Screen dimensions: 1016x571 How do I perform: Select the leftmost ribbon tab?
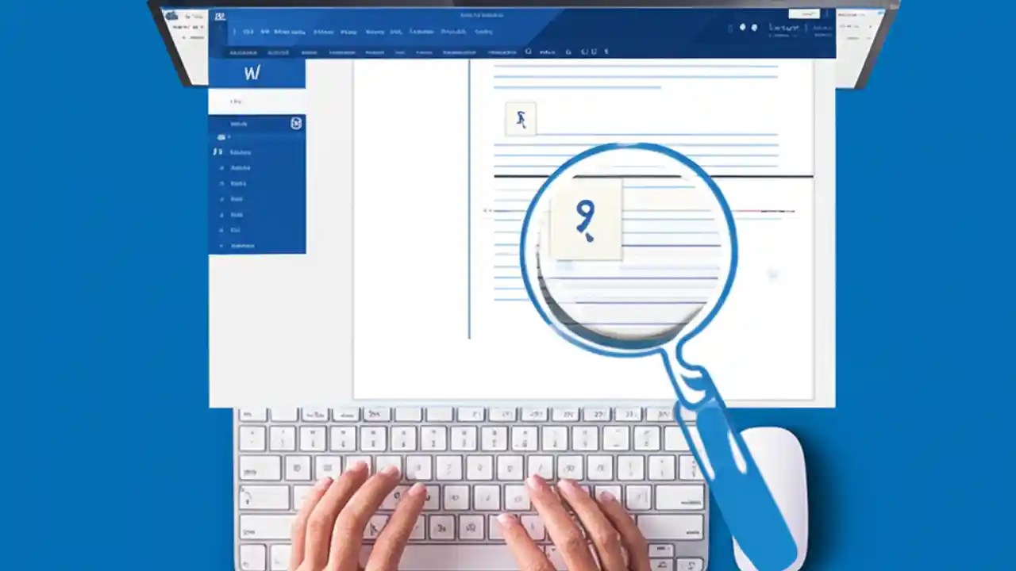pyautogui.click(x=244, y=52)
